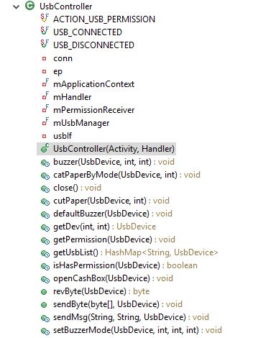Select the ep field entry
263x338 pixels.
(57, 71)
